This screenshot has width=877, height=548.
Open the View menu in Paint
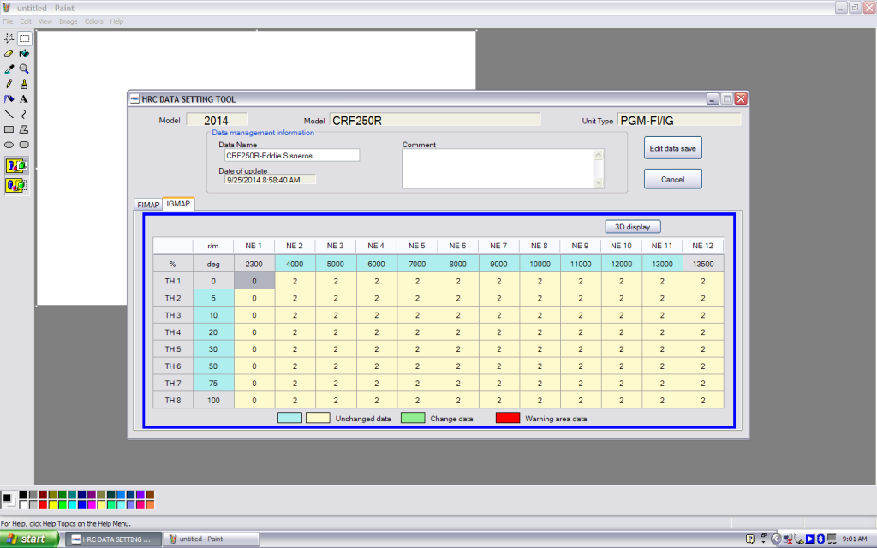click(x=45, y=21)
